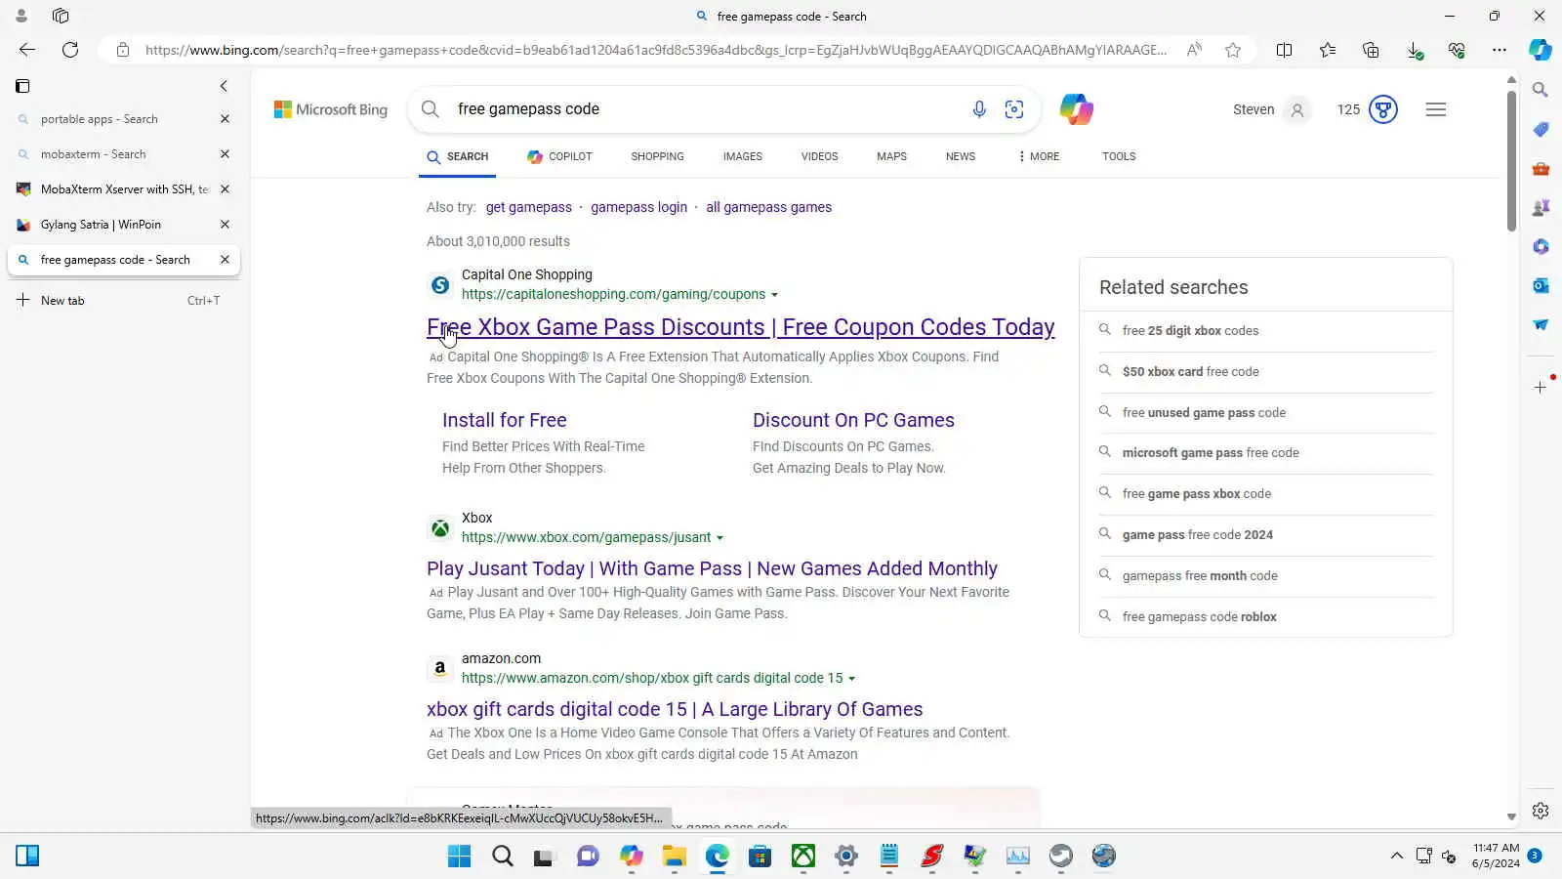This screenshot has width=1562, height=879.
Task: Select the MAPS search tab
Action: pyautogui.click(x=891, y=156)
